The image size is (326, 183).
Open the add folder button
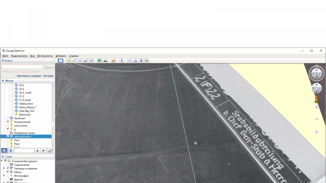click(51, 150)
